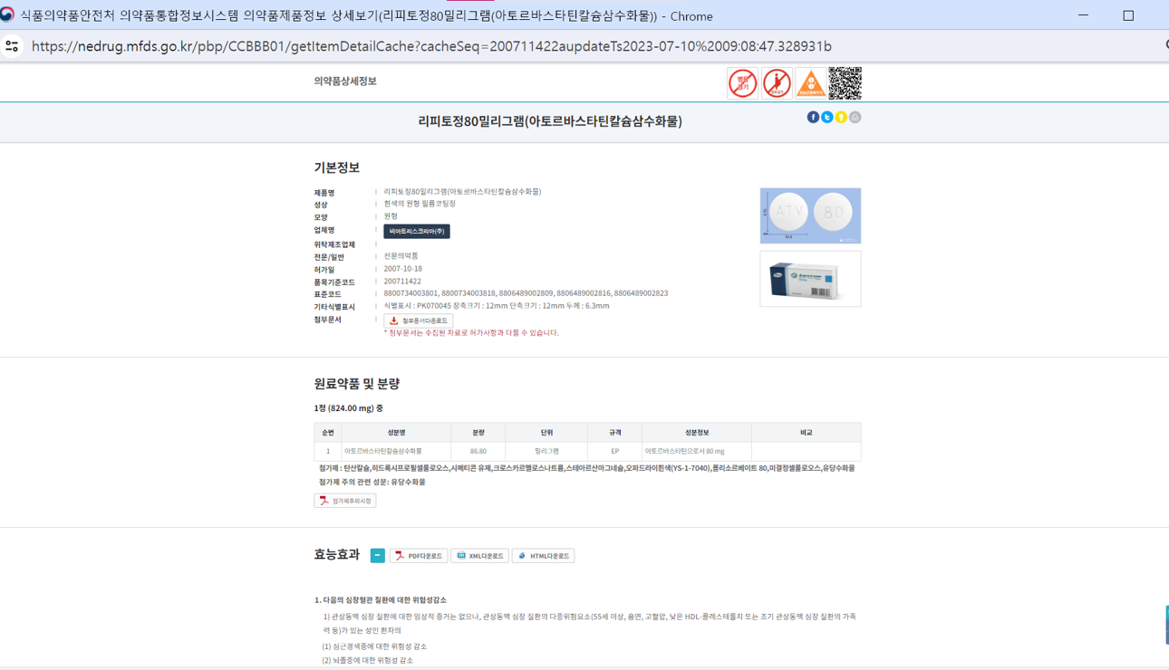Click the 규격 column header
The image size is (1169, 670).
615,433
